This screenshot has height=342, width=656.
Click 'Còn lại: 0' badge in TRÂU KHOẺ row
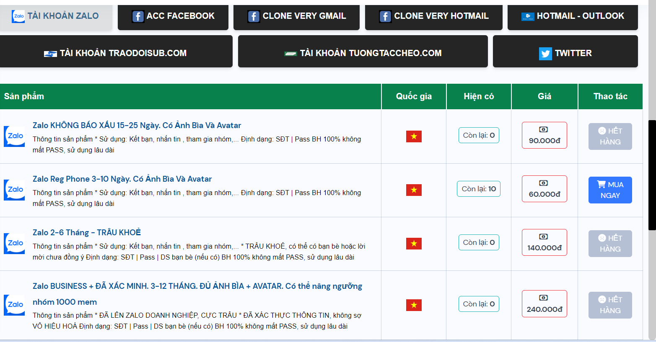(x=479, y=242)
